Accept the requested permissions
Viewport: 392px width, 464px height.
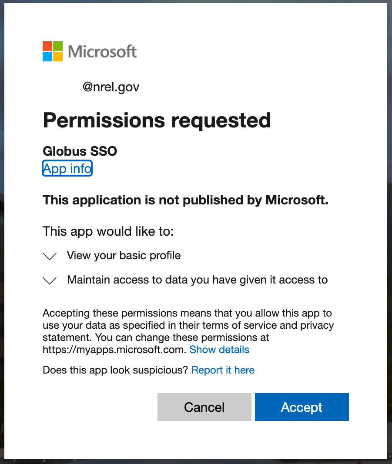[x=302, y=407]
